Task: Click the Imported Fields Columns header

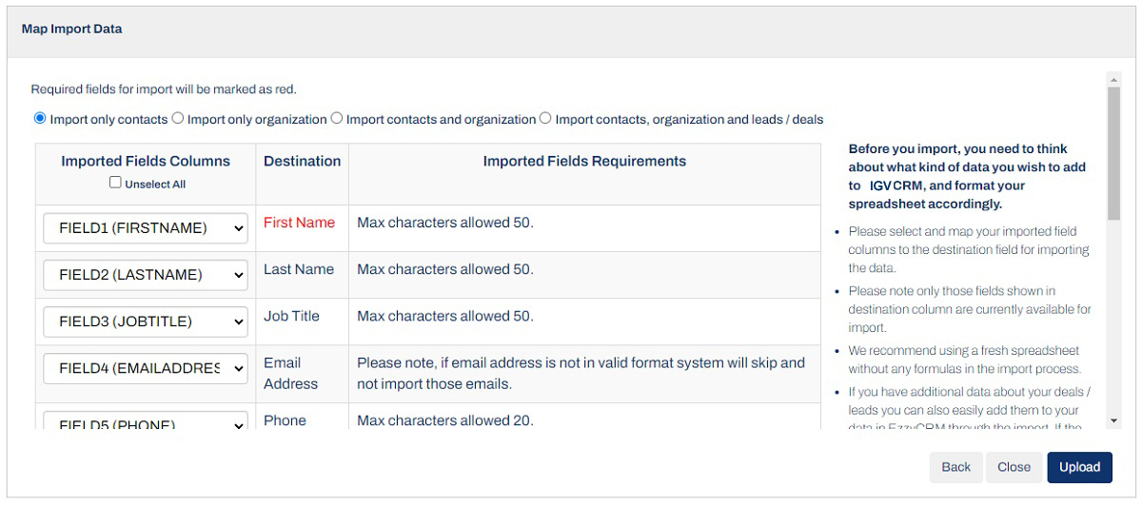Action: [x=146, y=161]
